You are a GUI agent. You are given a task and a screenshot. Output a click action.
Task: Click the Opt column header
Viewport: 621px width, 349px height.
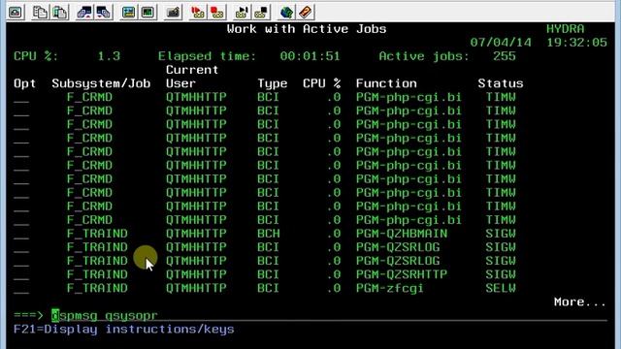point(24,84)
